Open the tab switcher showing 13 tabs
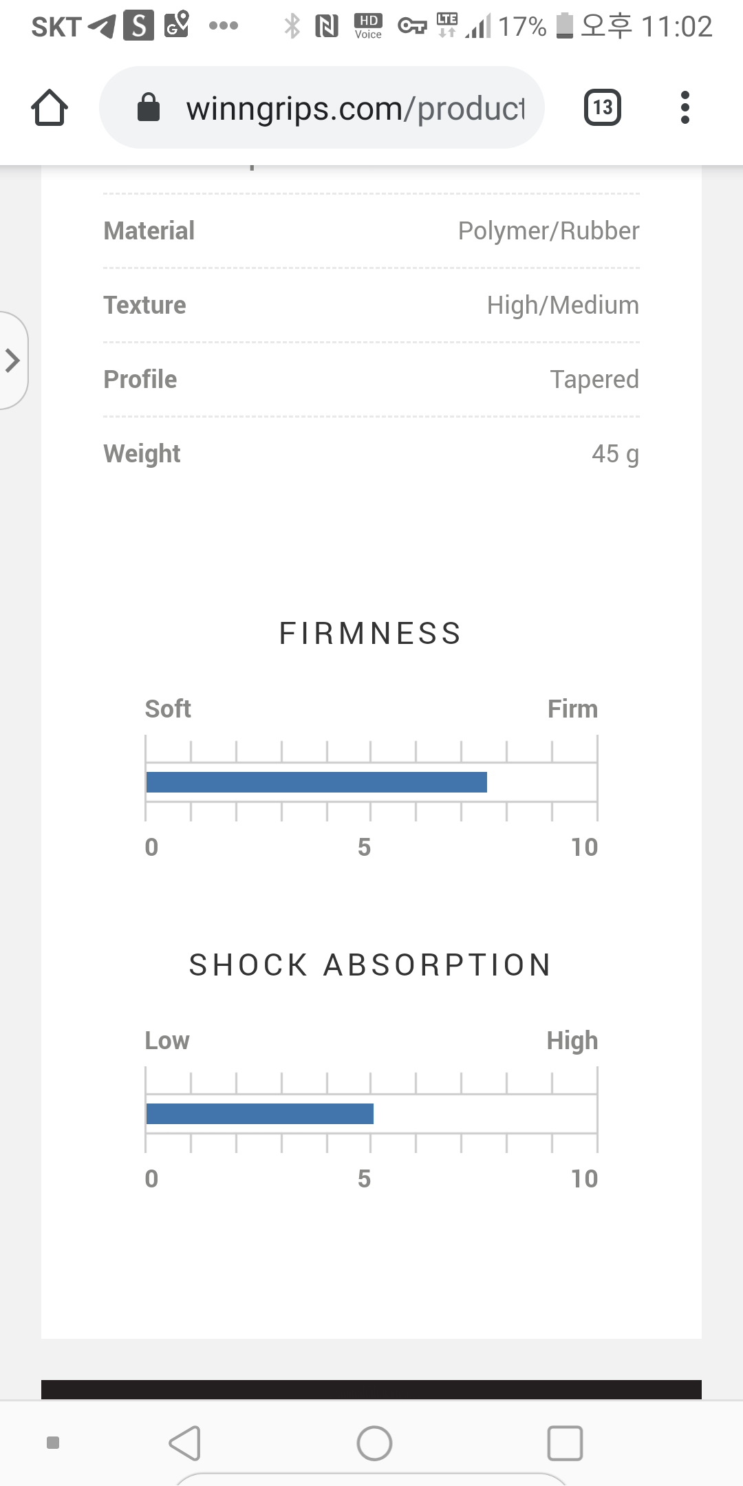743x1486 pixels. (x=602, y=107)
